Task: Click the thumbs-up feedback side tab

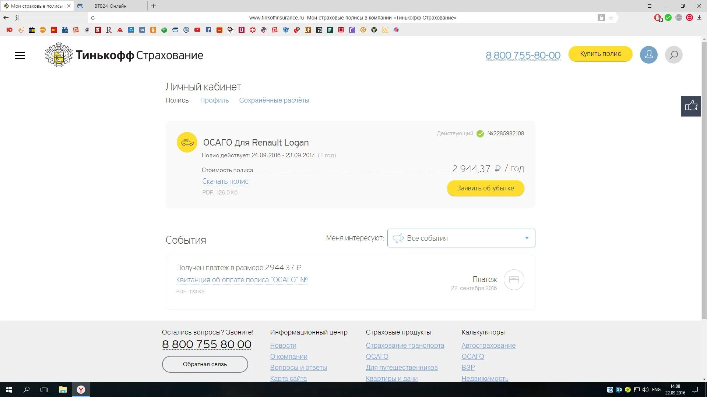Action: [691, 106]
